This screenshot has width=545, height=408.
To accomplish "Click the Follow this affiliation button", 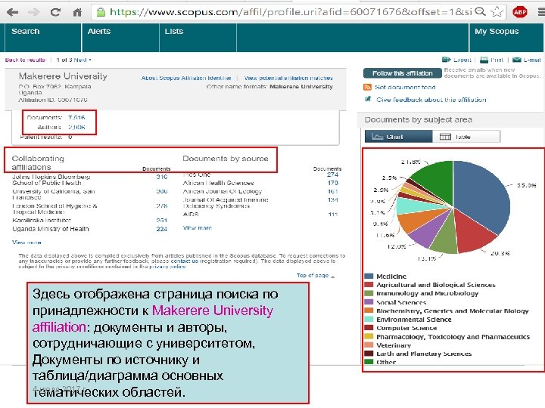I will (403, 73).
